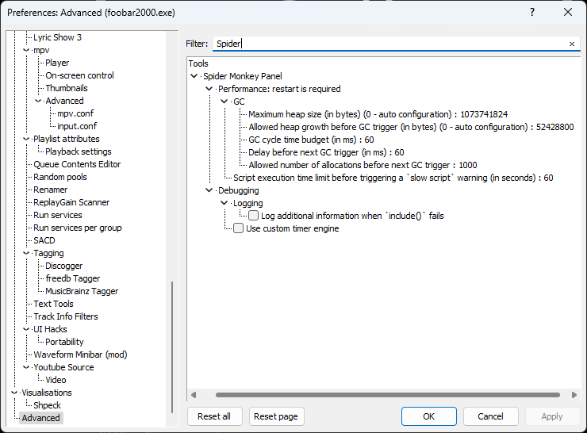Image resolution: width=587 pixels, height=433 pixels.
Task: Collapse the Youtube Source node
Action: [x=26, y=367]
